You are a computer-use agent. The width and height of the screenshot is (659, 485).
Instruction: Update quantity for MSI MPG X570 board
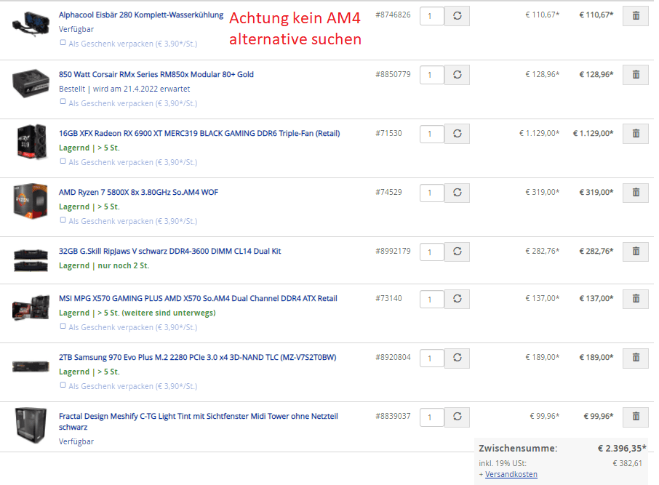[457, 299]
